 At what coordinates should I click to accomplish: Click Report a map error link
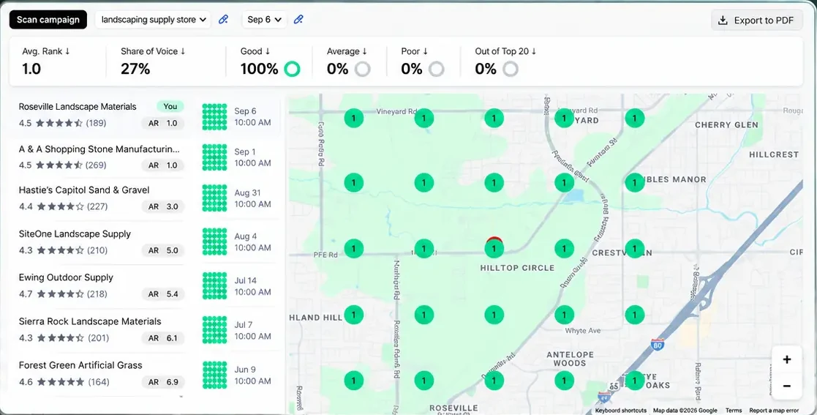[x=774, y=411]
